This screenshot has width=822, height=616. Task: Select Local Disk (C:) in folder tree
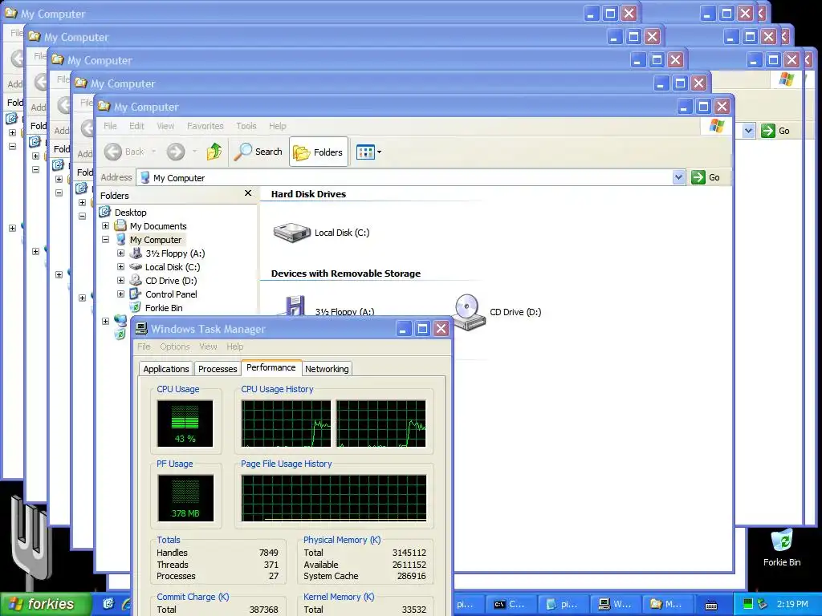[173, 266]
